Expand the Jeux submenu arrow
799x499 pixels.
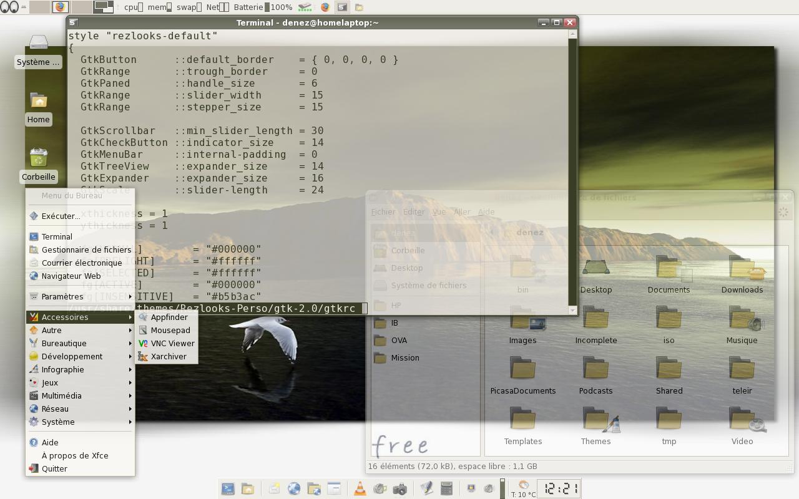130,382
